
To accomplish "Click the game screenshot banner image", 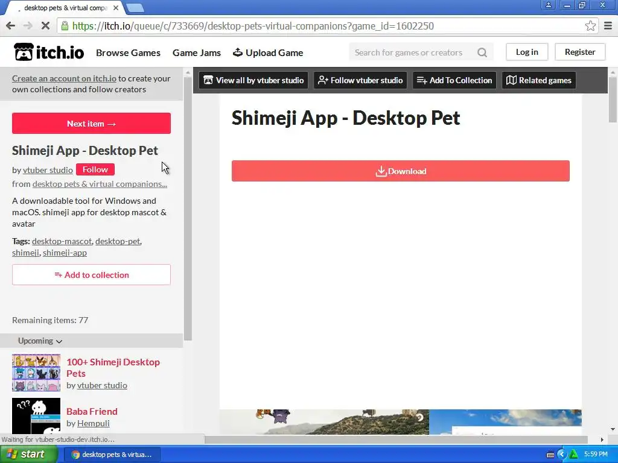I will point(401,421).
